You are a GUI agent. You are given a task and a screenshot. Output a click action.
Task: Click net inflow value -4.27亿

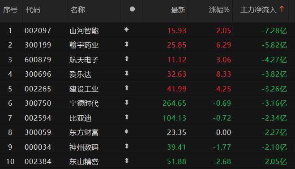(274, 60)
